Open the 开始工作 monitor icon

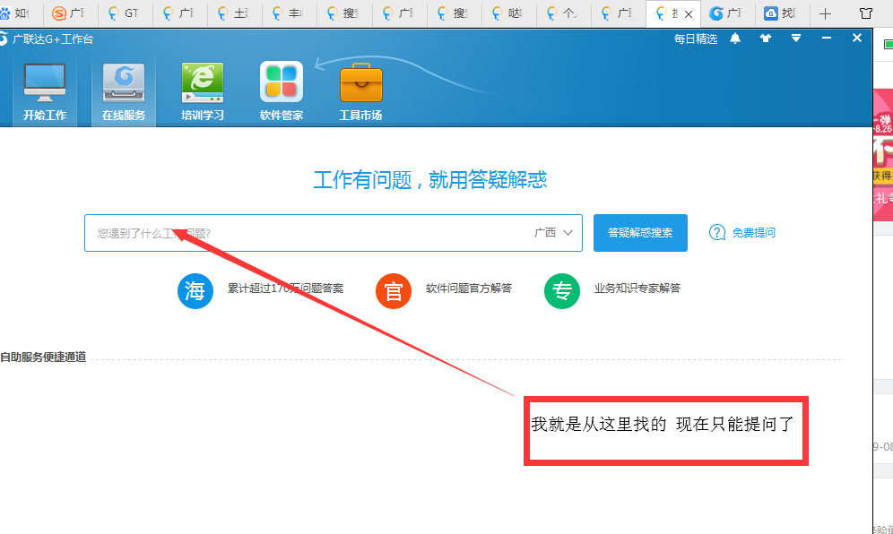click(45, 83)
